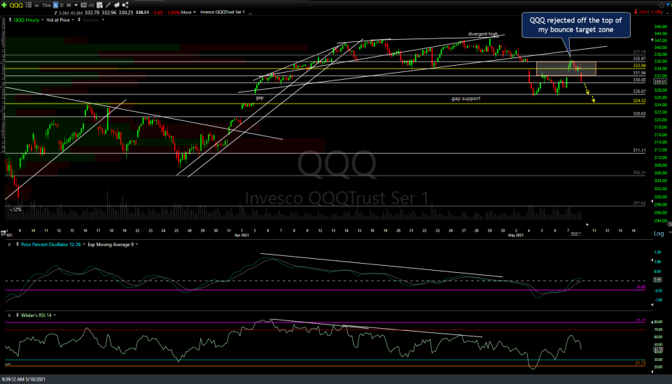Click the 297.62 price level label
672x384 pixels.
pos(639,204)
